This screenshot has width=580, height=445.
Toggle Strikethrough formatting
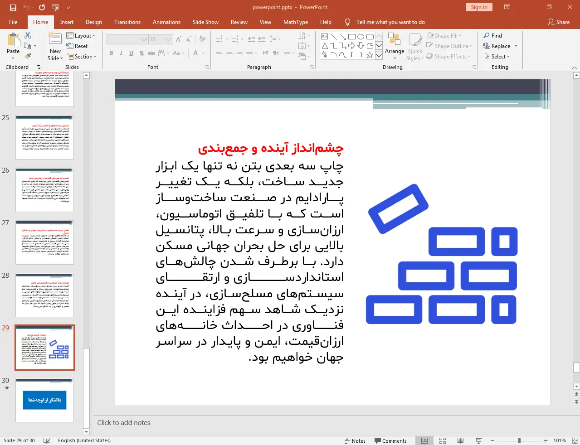[x=151, y=53]
